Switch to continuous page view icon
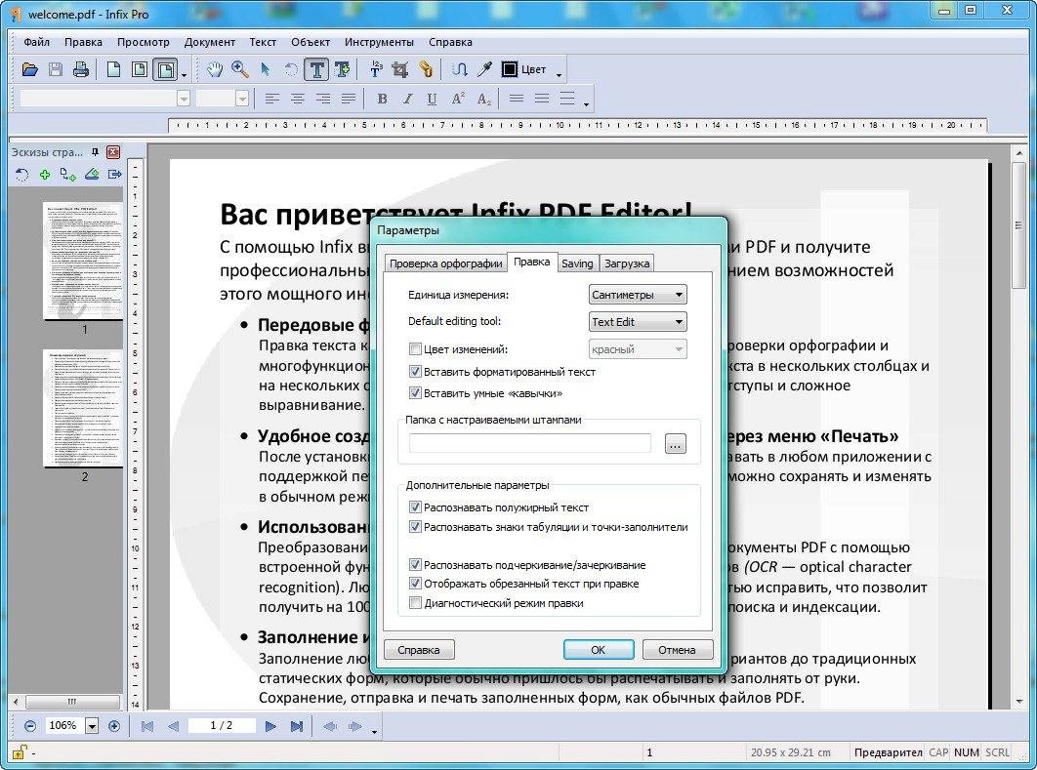Viewport: 1037px width, 770px height. pos(139,69)
